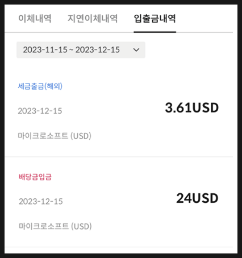The image size is (242, 258).
Task: Expand the date range chevron arrow
Action: 136,50
